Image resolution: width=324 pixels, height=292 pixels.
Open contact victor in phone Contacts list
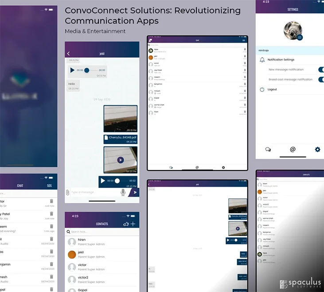(102, 267)
